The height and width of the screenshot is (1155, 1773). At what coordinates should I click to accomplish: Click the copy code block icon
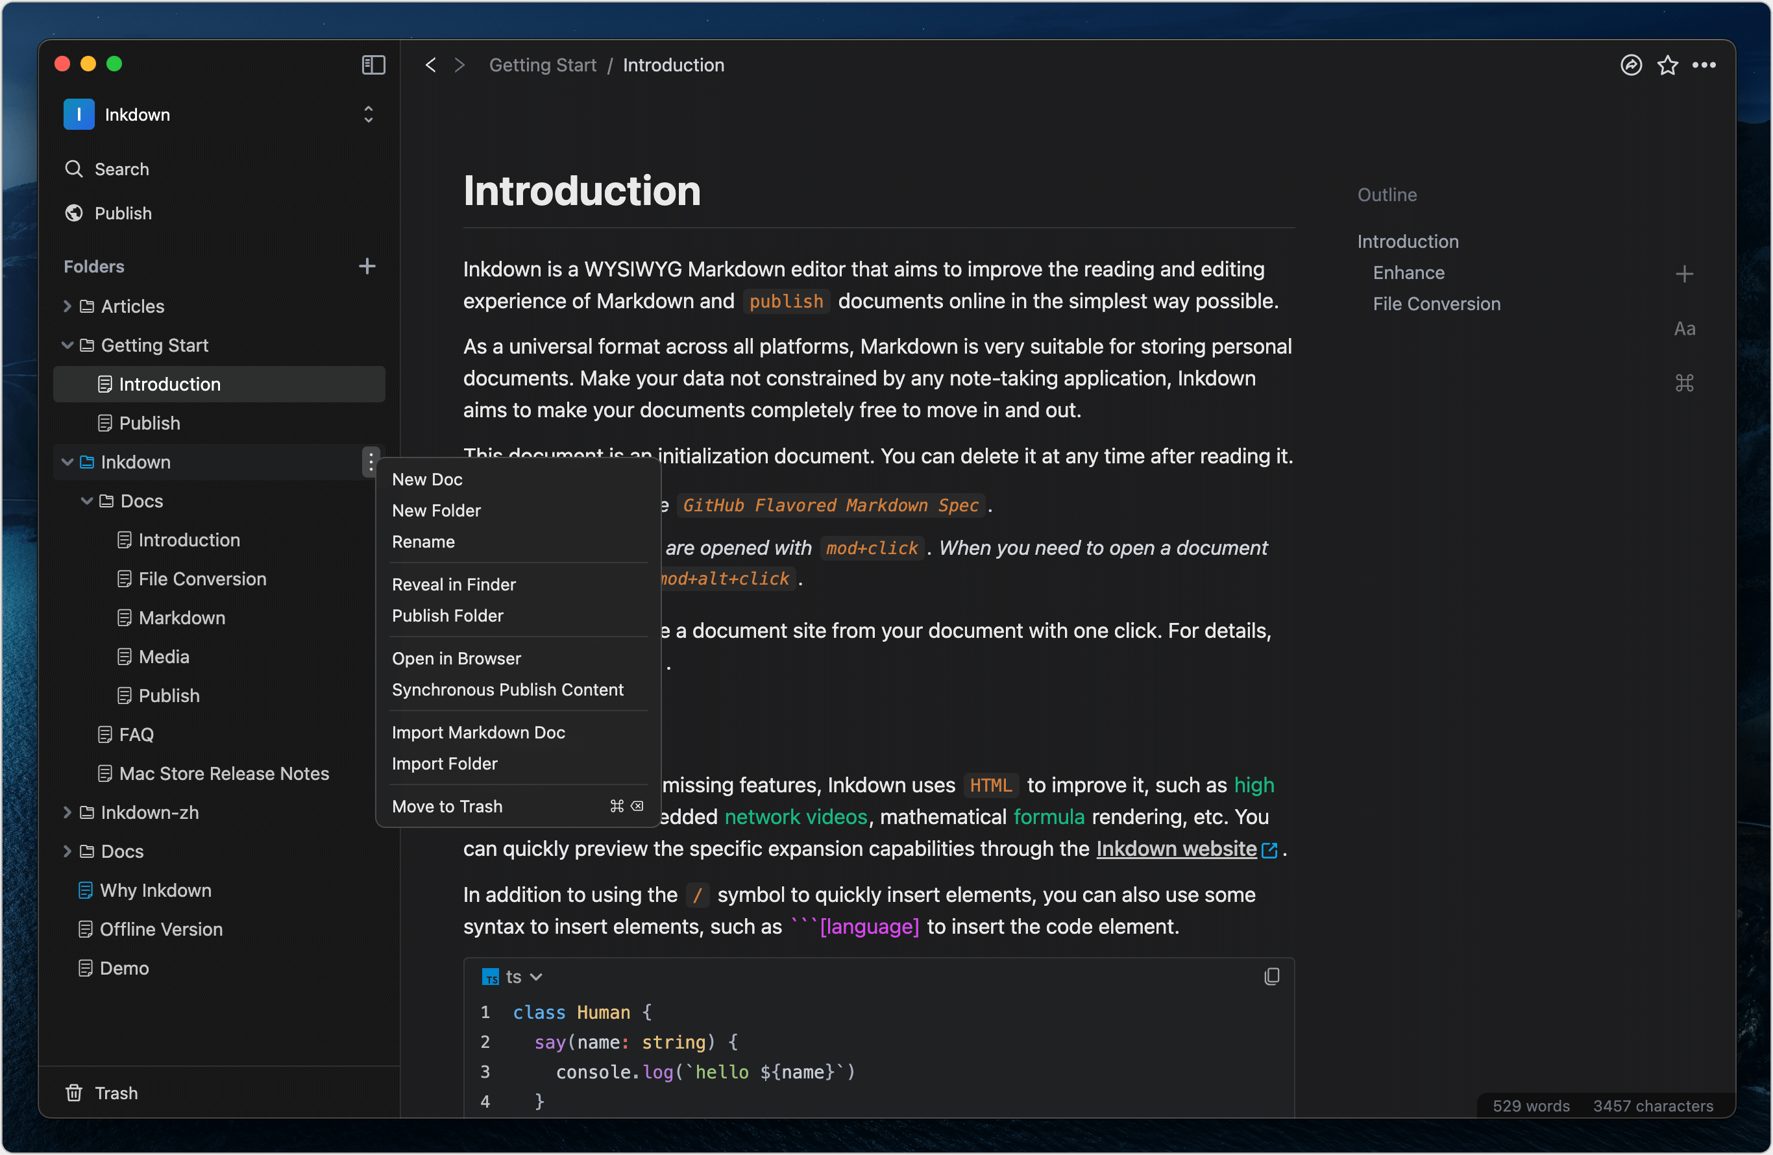[1271, 977]
